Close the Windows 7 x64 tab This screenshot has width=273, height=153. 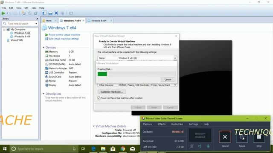pyautogui.click(x=84, y=21)
